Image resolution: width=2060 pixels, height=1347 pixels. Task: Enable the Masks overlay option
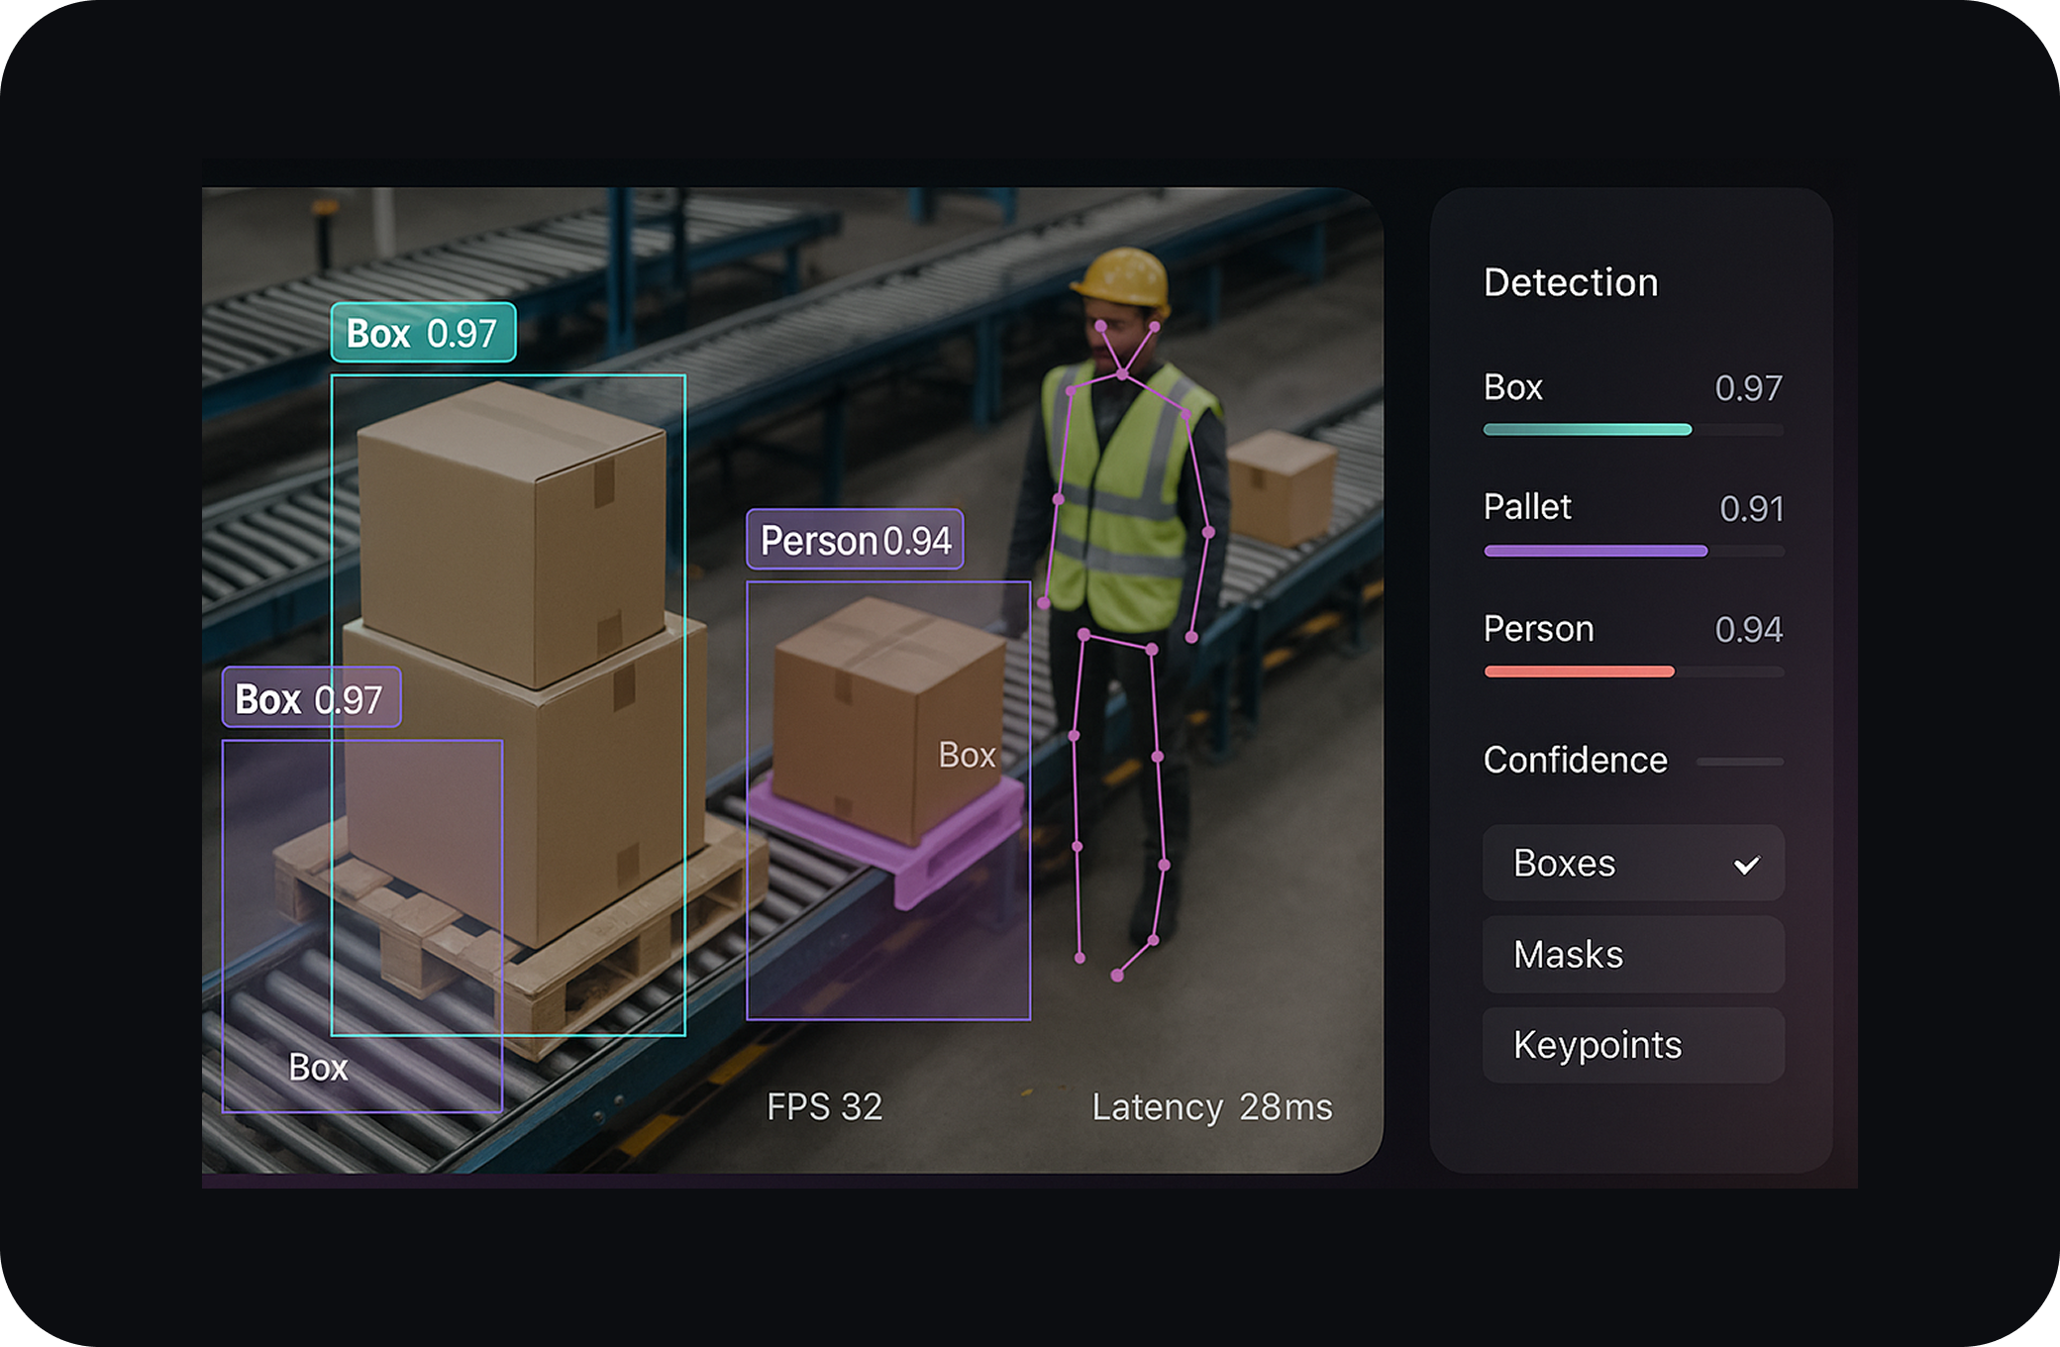1632,955
